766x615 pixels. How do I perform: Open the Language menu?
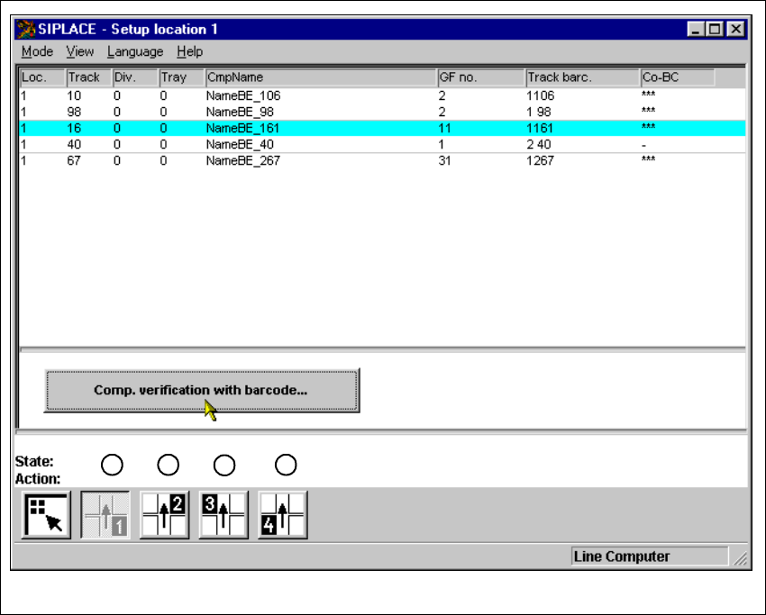coord(135,51)
